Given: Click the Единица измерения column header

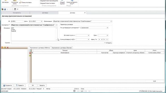Looking at the screenshot, I should (119, 53).
